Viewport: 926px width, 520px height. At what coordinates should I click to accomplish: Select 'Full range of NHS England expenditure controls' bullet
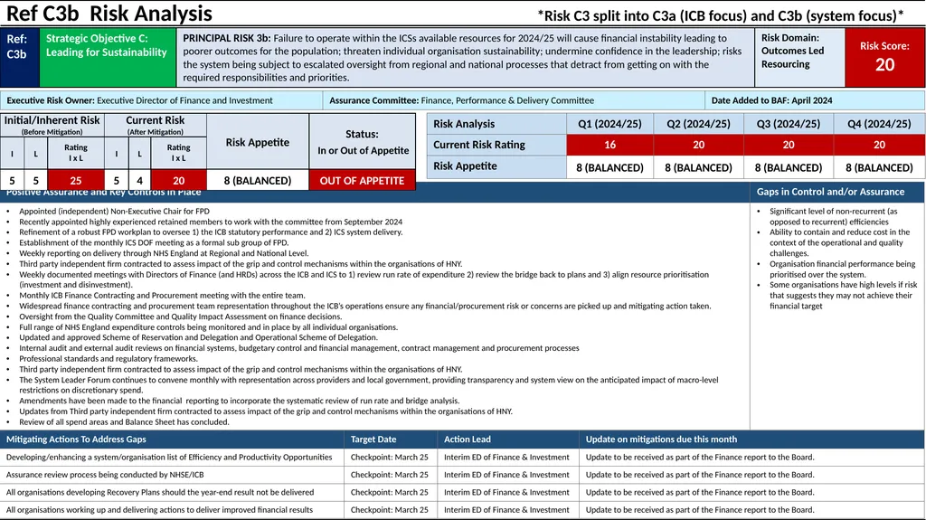point(208,327)
